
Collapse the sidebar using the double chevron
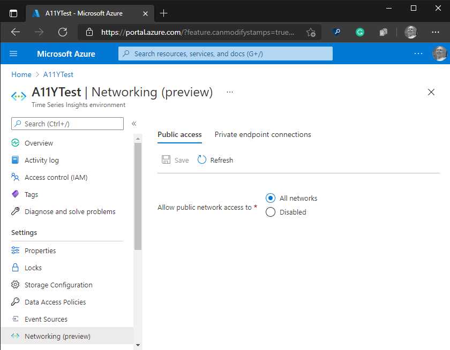[134, 123]
